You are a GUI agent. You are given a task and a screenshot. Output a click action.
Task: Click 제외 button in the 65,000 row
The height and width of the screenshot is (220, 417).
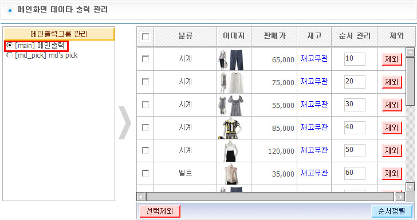coord(392,59)
